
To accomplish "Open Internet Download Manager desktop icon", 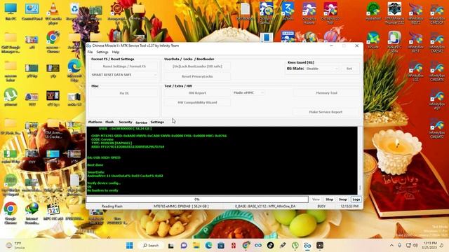I will tap(32, 213).
